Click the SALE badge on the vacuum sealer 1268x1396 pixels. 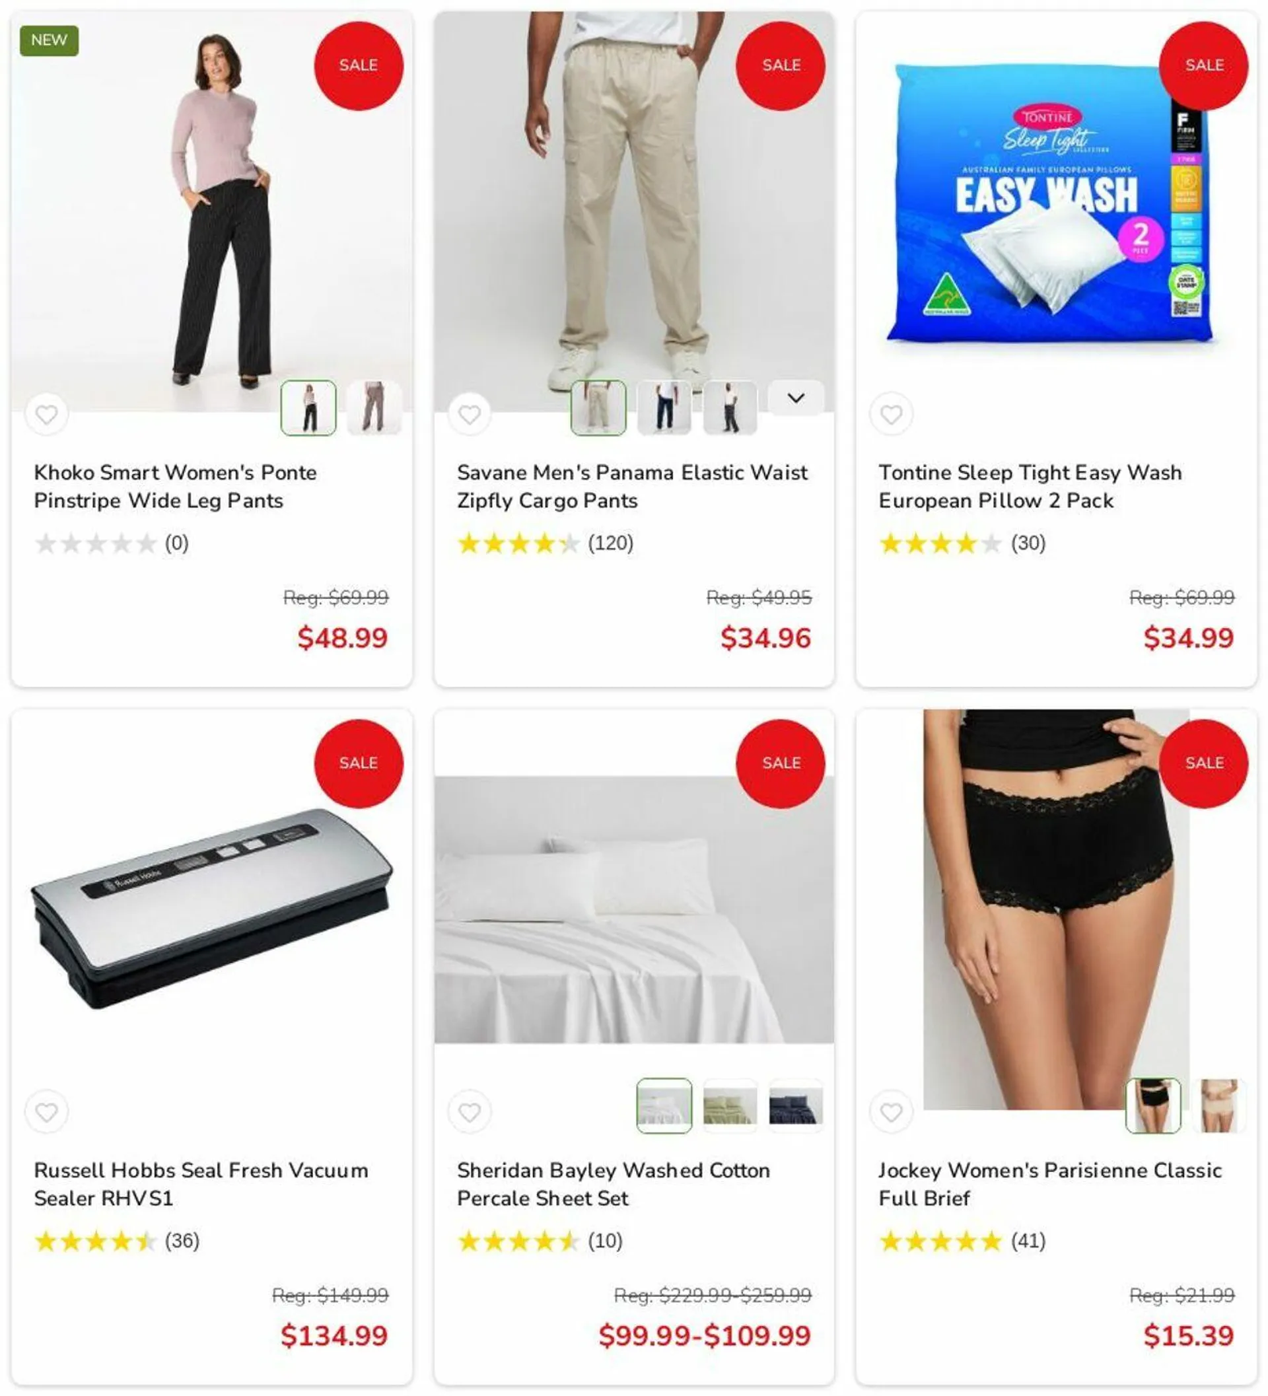coord(359,763)
